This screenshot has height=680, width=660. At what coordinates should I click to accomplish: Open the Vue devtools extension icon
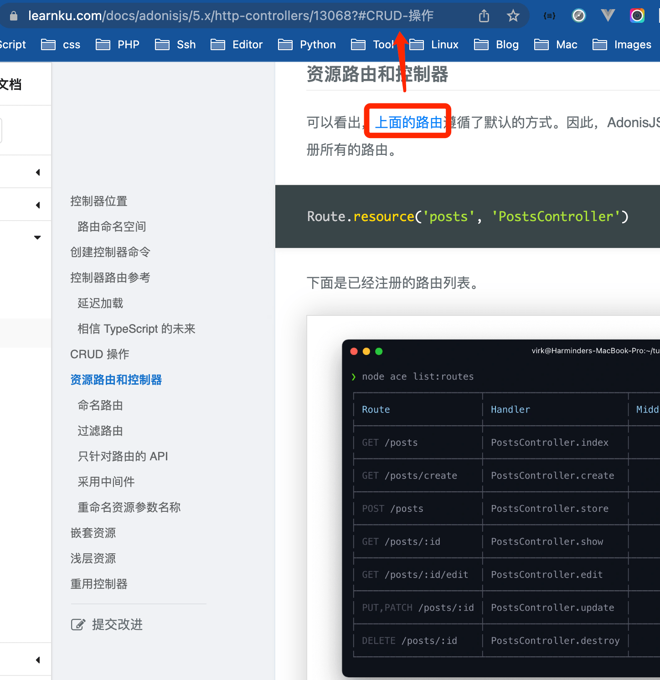click(608, 16)
